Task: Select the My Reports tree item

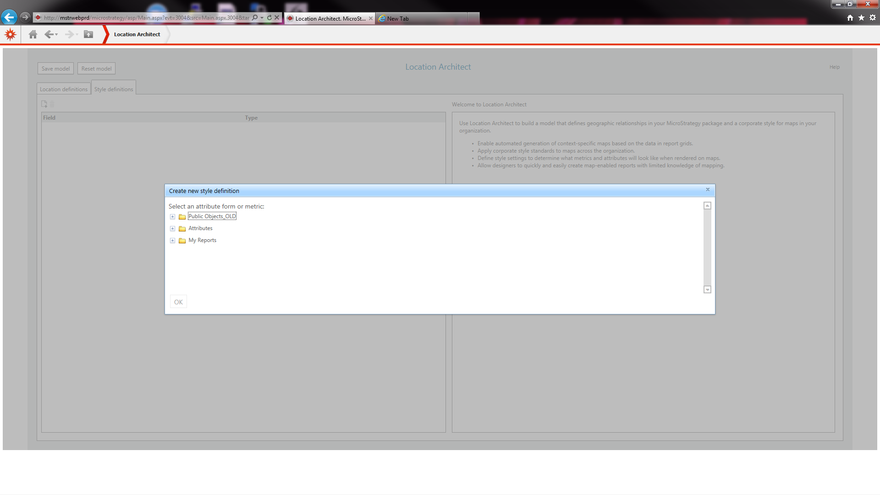Action: (x=202, y=240)
